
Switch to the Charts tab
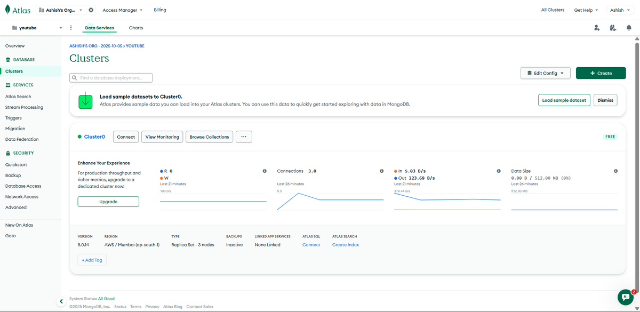[x=136, y=28]
